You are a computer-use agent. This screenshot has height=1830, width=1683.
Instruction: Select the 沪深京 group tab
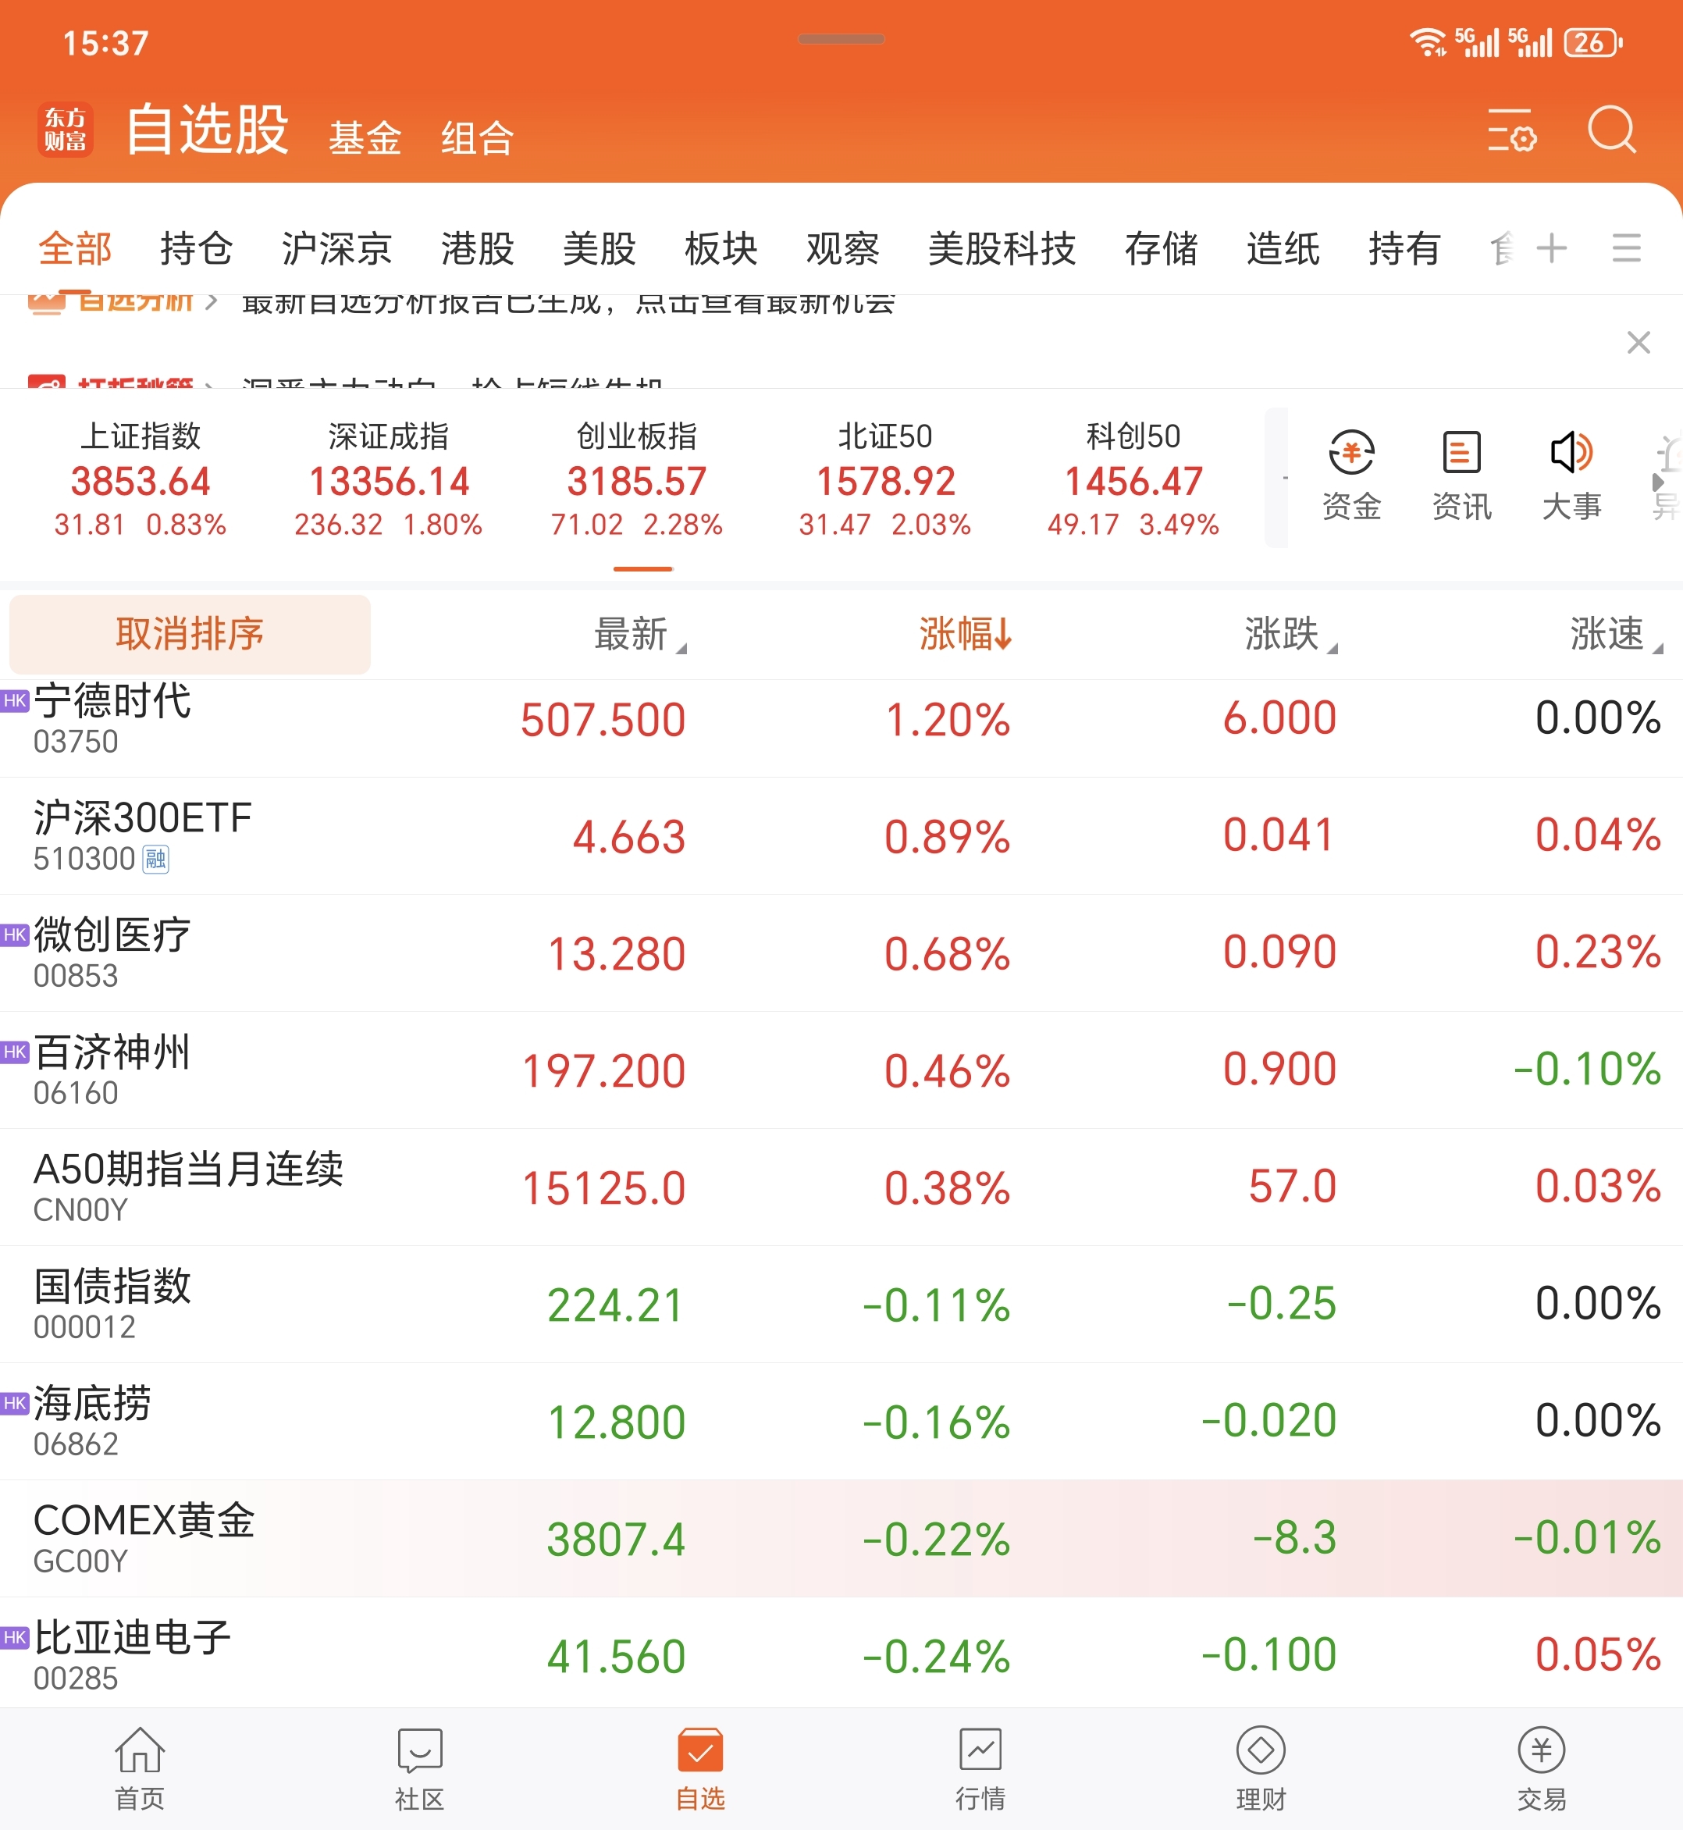(x=337, y=247)
